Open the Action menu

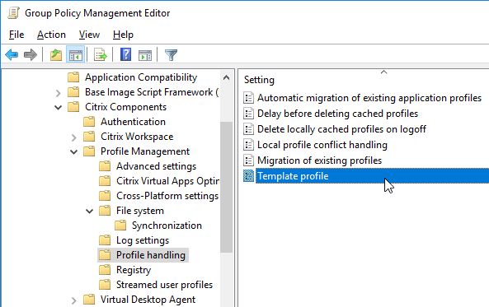[51, 35]
